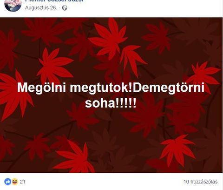Click the globe public-audience icon
The image size is (223, 190).
pyautogui.click(x=65, y=8)
